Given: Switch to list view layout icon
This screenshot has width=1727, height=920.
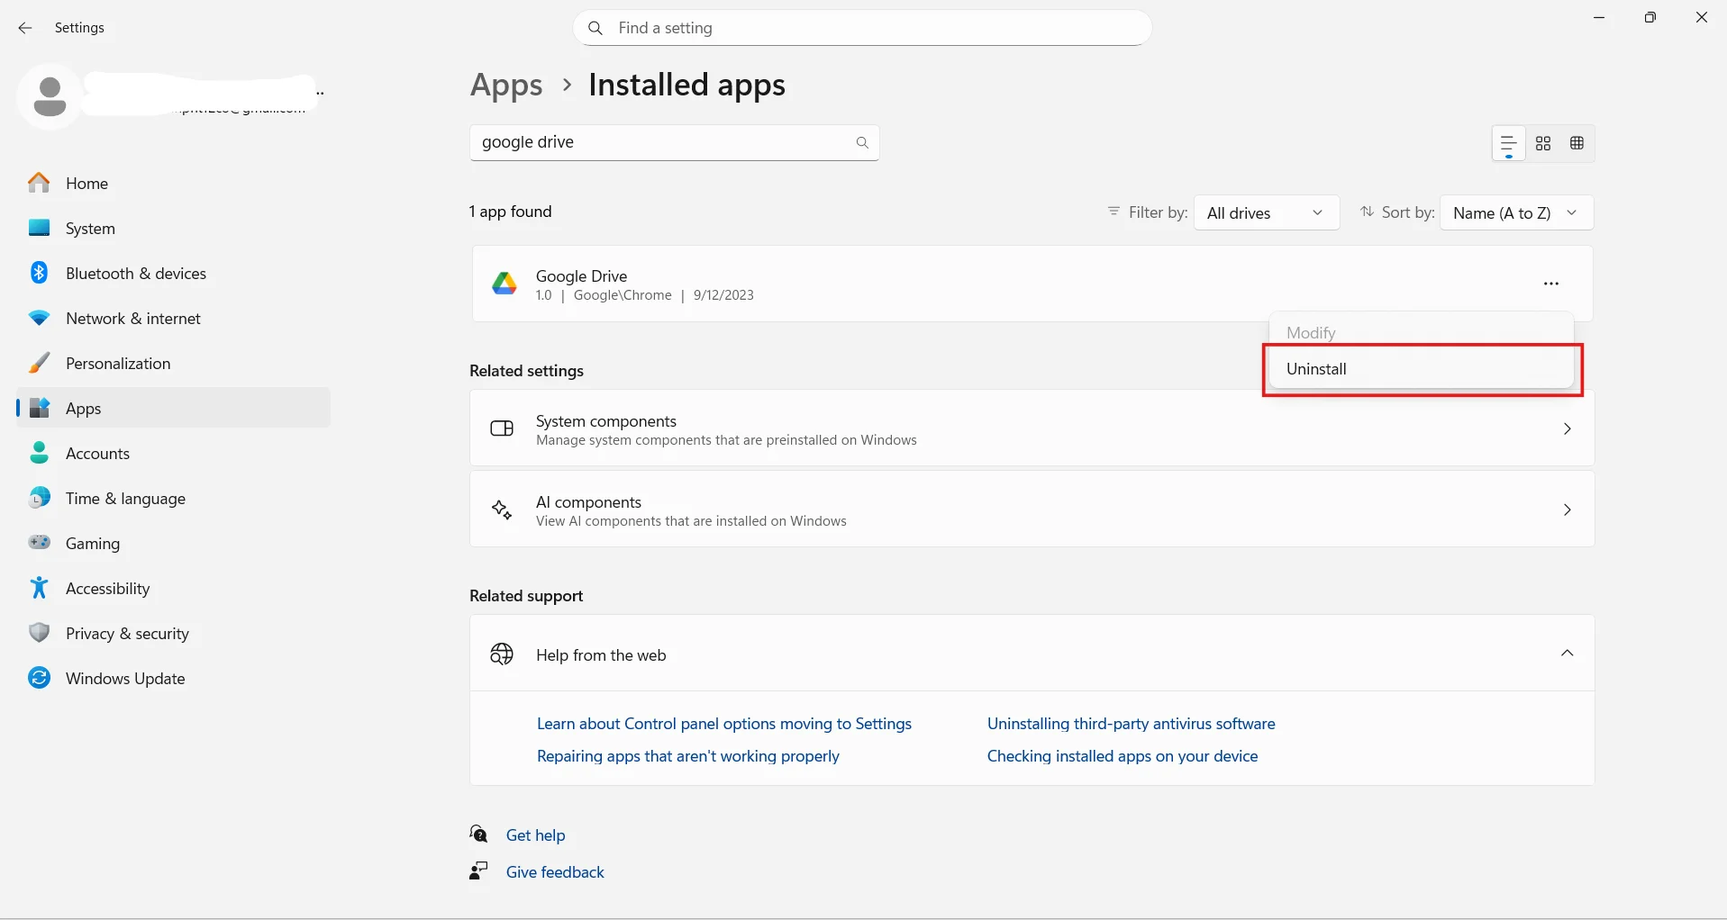Looking at the screenshot, I should click(1508, 143).
